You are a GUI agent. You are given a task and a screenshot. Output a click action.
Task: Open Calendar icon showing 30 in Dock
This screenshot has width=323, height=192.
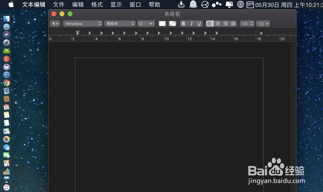coord(6,107)
